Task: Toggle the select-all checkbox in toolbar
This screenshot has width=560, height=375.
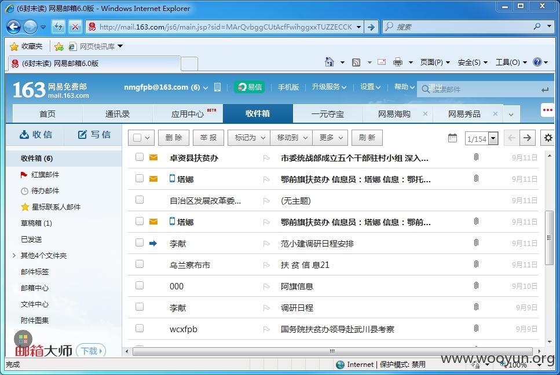Action: pos(137,138)
